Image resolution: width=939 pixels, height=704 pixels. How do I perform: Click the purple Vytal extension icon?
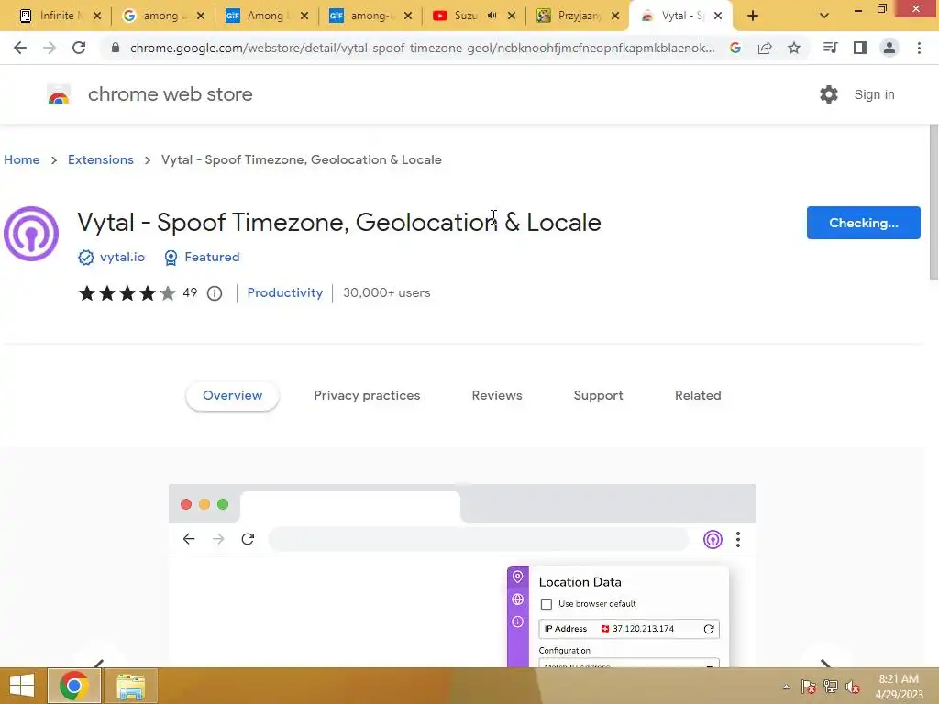(31, 234)
